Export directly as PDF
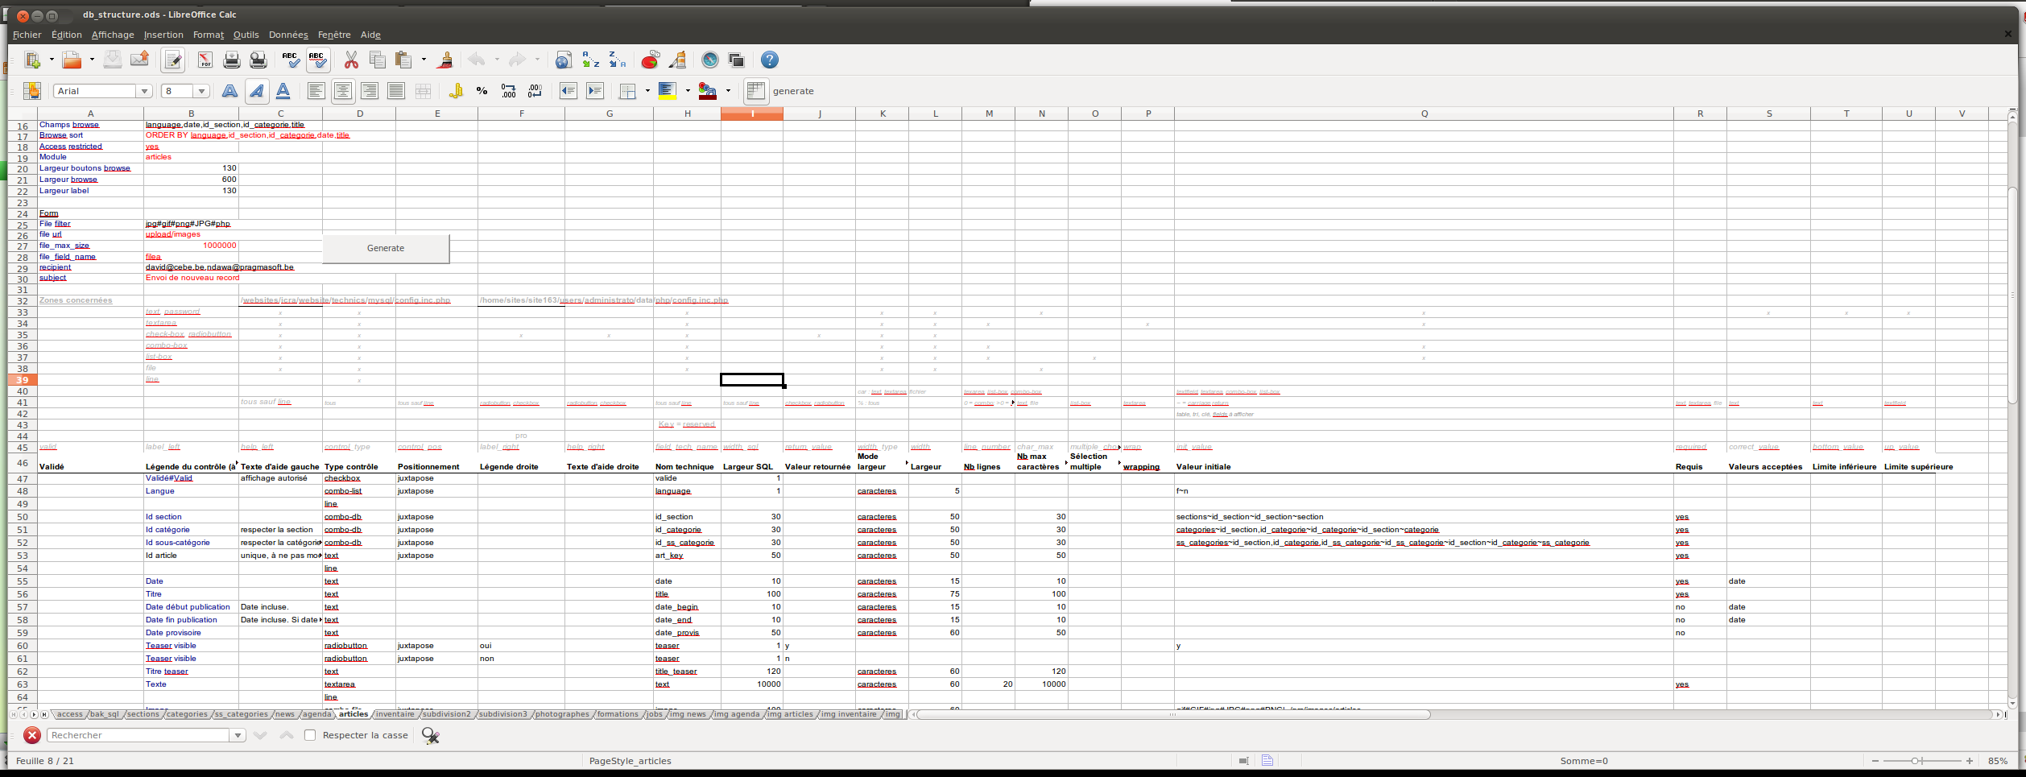2026x777 pixels. point(205,60)
